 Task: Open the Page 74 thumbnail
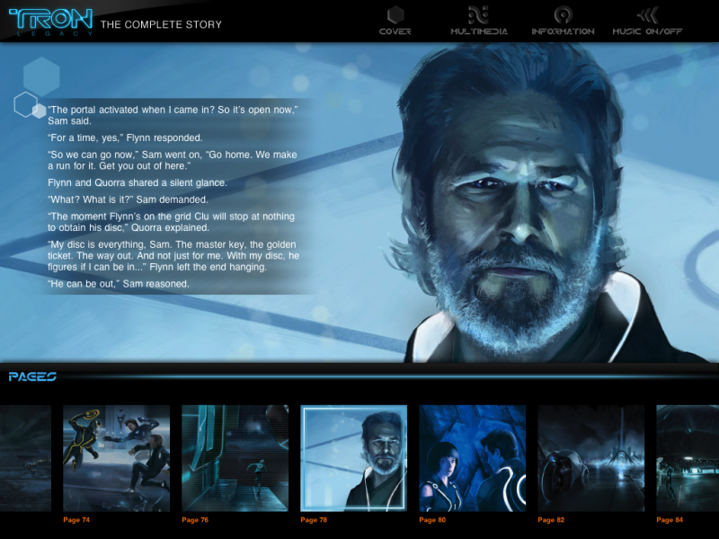pos(117,458)
